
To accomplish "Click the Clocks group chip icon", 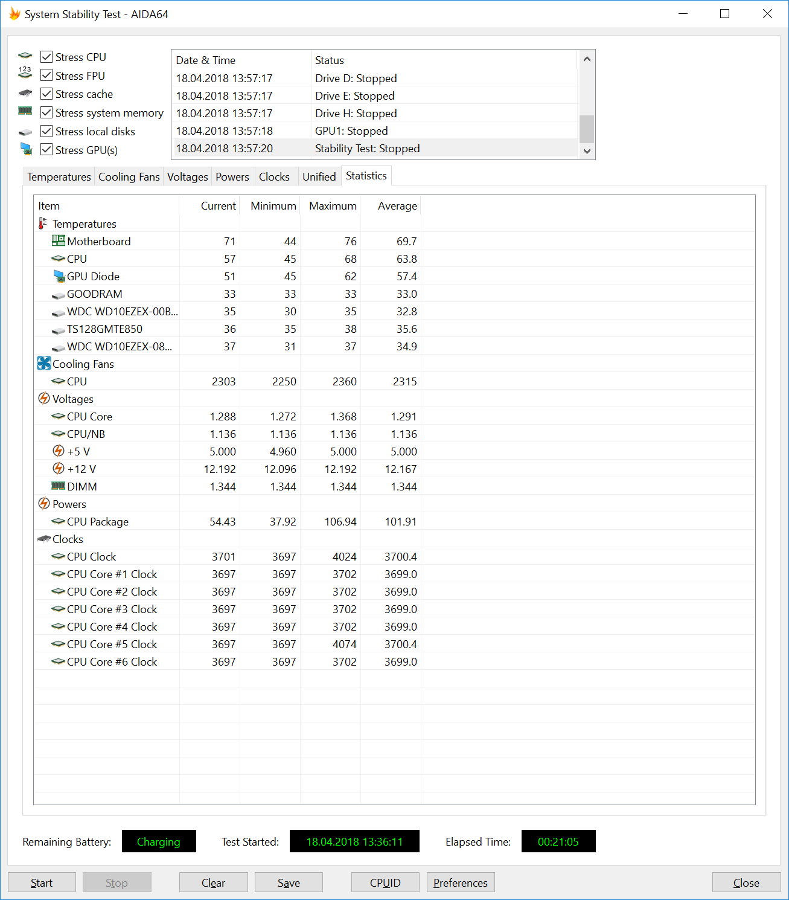I will [x=43, y=538].
